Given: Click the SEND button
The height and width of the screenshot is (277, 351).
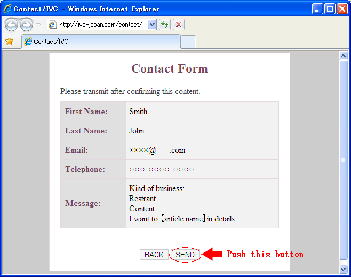Looking at the screenshot, I should pos(185,255).
